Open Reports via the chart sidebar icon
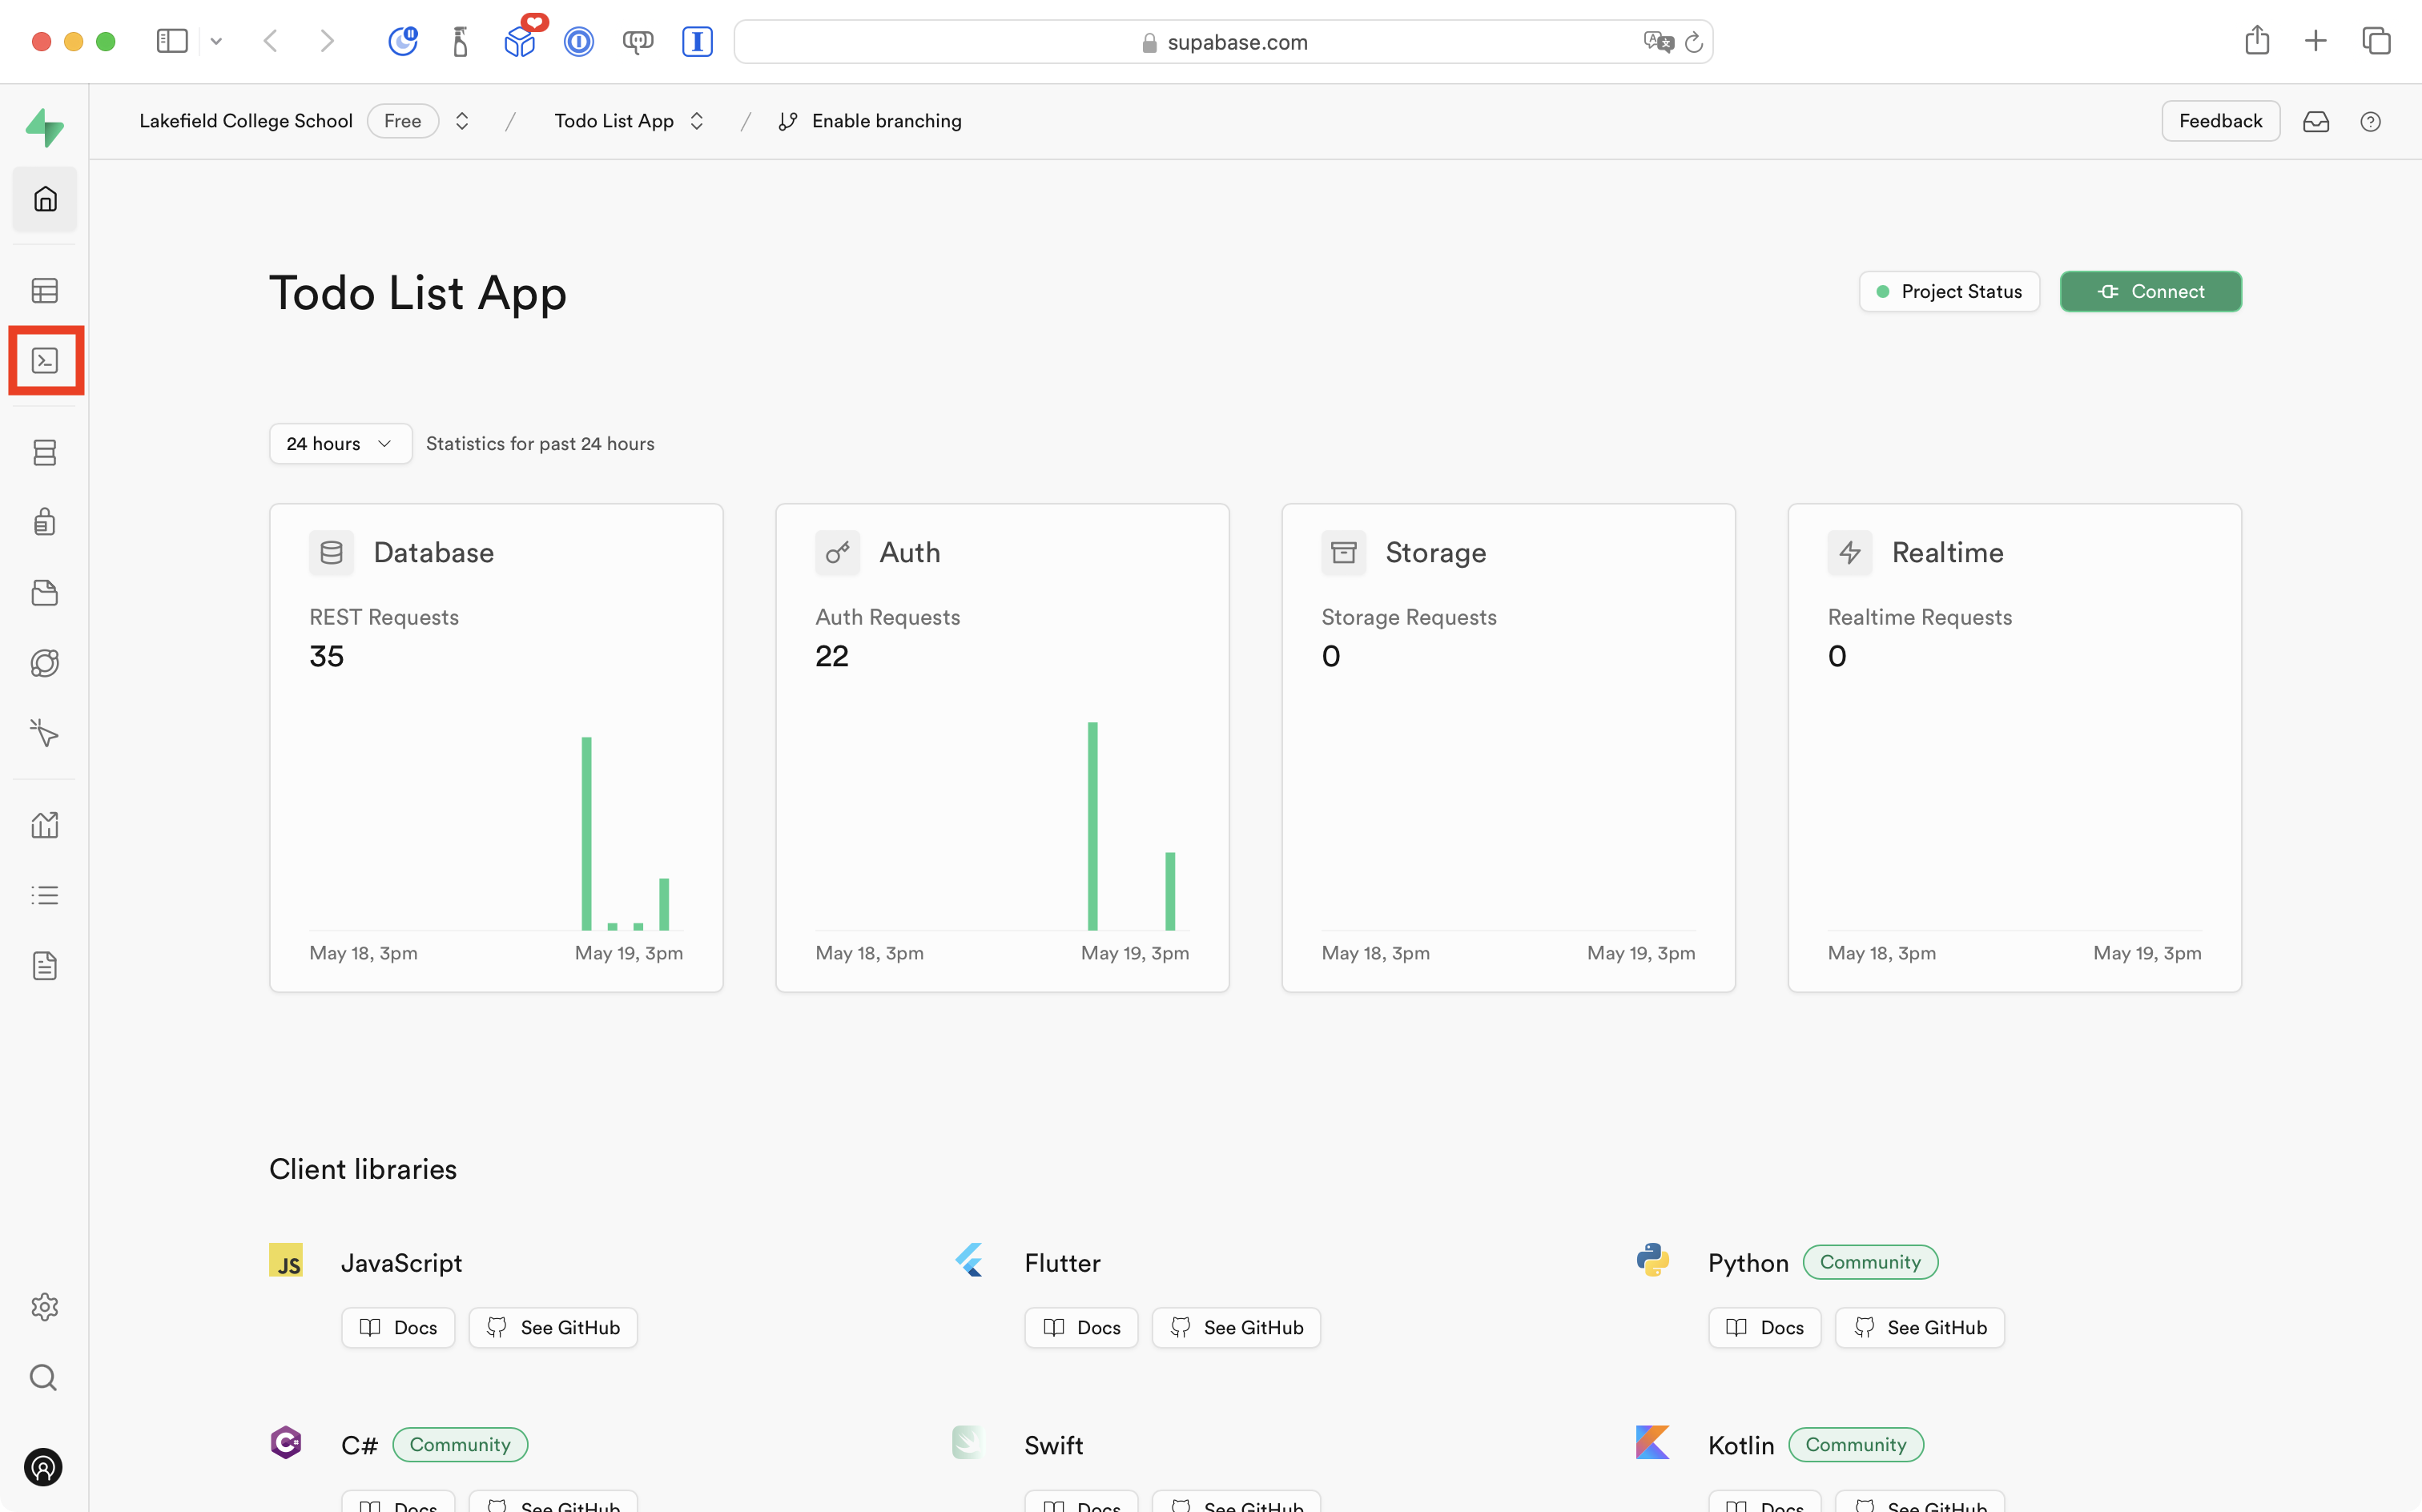Screen dimensions: 2422x1512 pos(45,824)
